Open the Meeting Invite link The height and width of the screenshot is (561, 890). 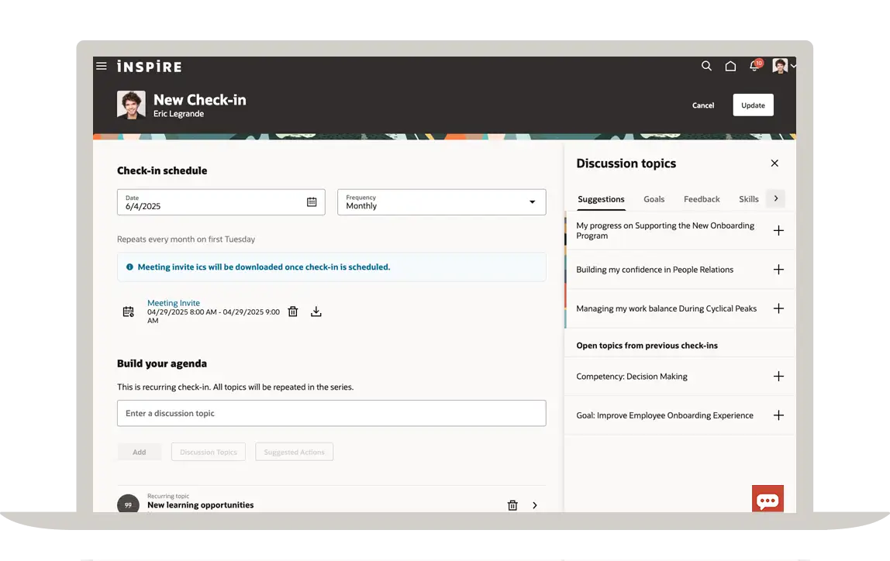click(174, 303)
